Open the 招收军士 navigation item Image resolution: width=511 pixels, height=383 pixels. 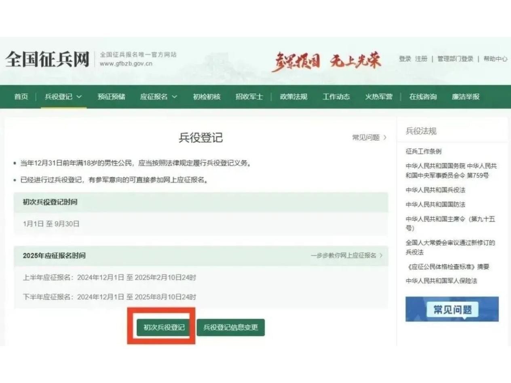(x=249, y=97)
